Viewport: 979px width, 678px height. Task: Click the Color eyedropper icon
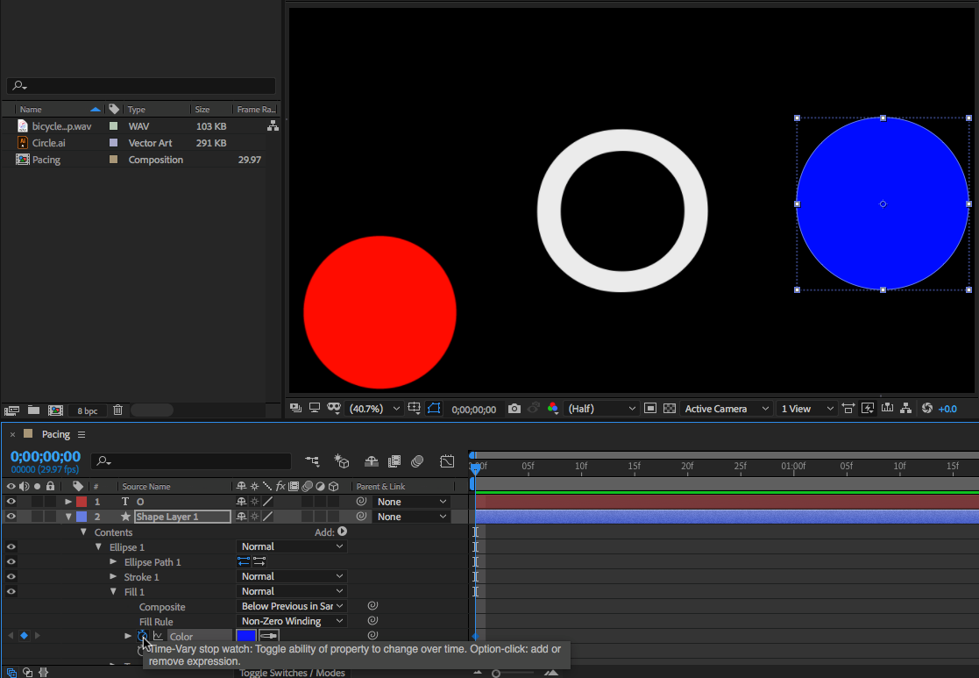[x=269, y=636]
